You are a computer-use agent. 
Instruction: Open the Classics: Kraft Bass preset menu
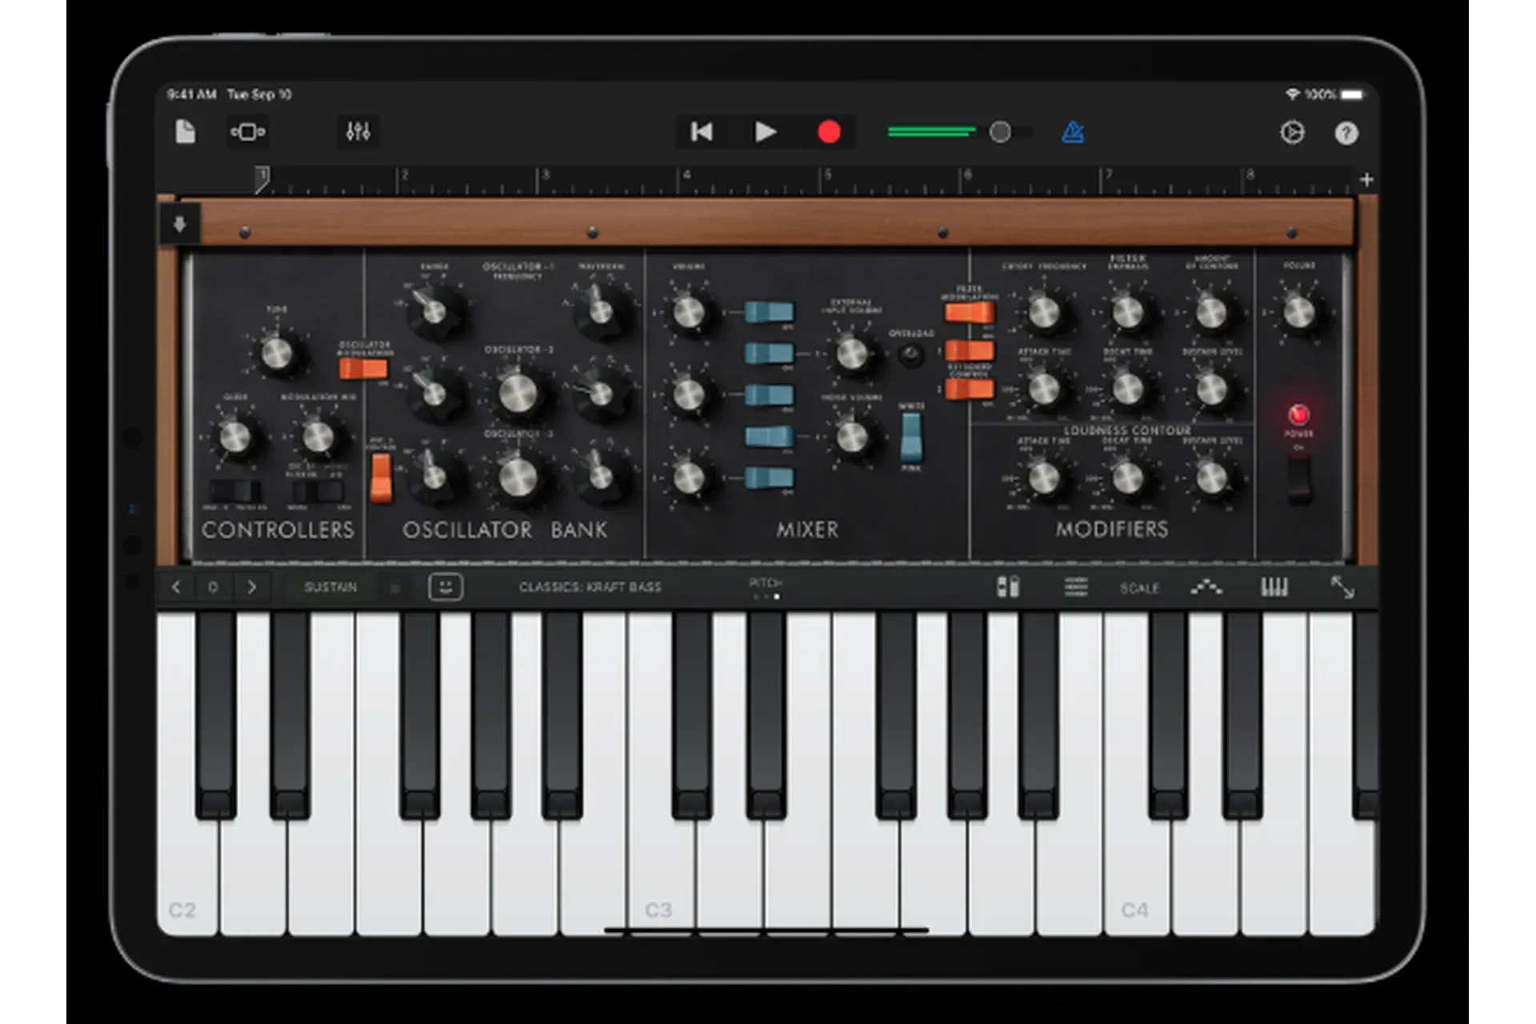click(x=590, y=587)
